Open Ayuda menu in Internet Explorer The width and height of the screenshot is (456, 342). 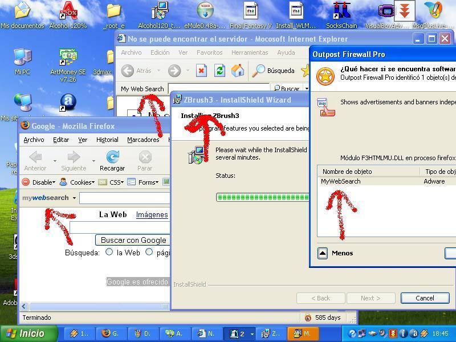tap(286, 52)
